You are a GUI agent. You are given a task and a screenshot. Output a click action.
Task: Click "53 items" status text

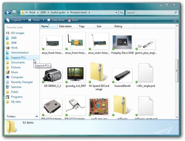(28, 123)
